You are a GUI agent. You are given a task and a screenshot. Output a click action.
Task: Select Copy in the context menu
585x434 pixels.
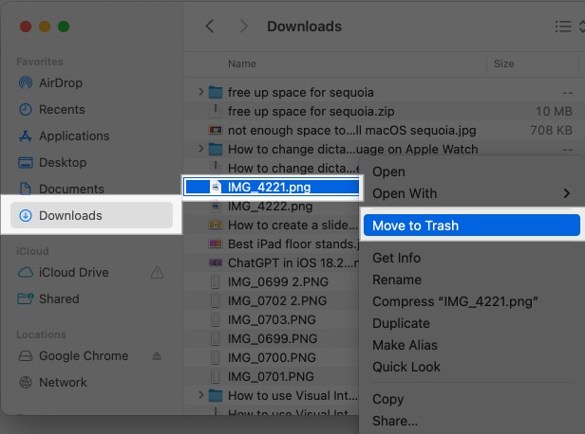pos(388,399)
